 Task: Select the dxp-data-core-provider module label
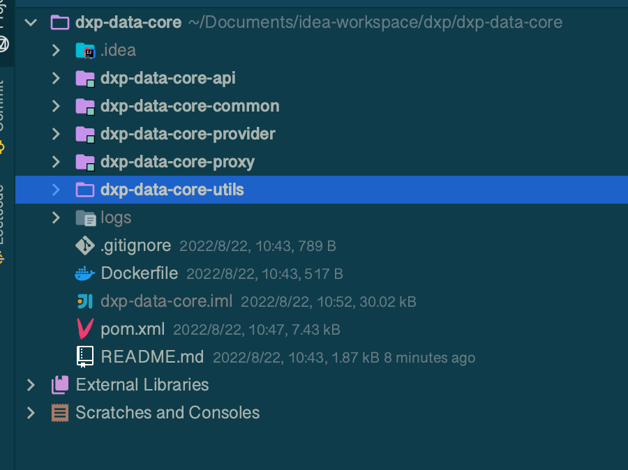(188, 134)
